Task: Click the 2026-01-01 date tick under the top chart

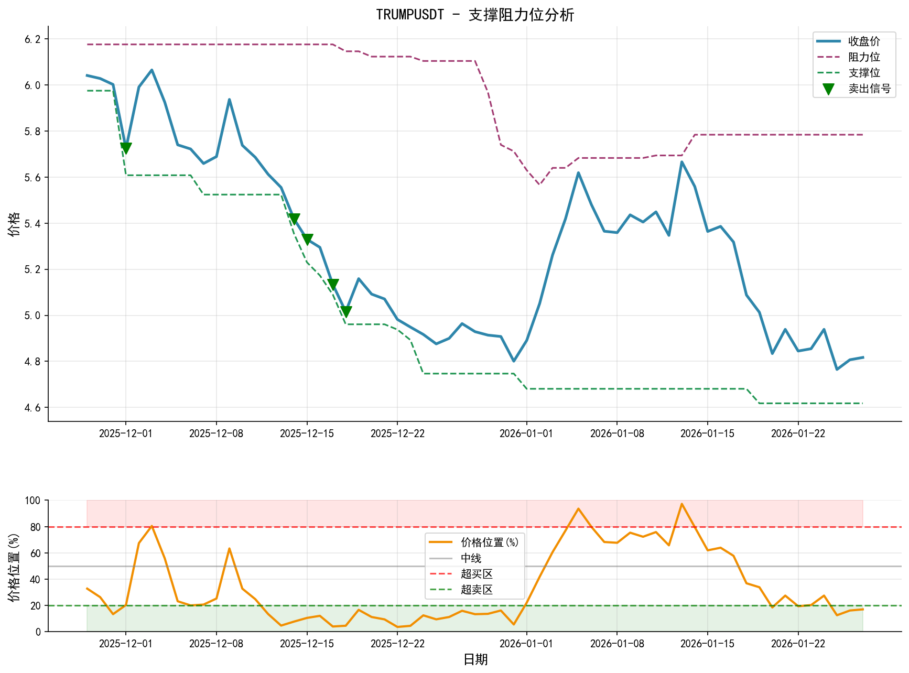Action: click(526, 433)
